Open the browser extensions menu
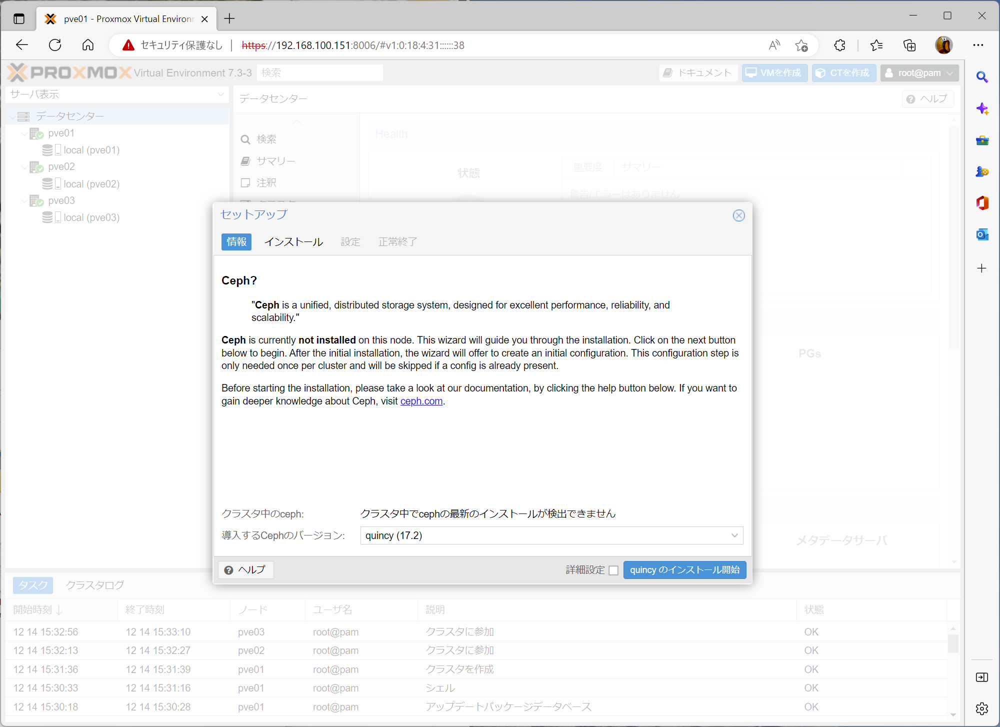The height and width of the screenshot is (727, 1000). [x=840, y=45]
